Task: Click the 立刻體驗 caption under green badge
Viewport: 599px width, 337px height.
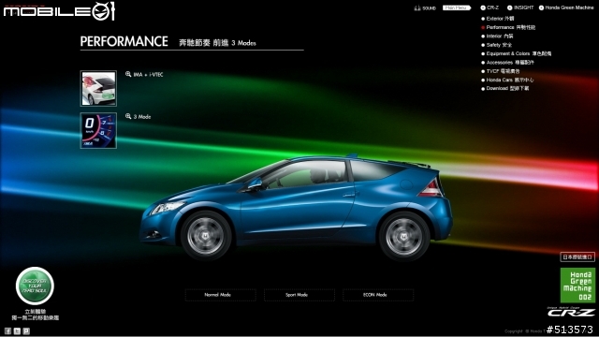Action: click(x=35, y=312)
